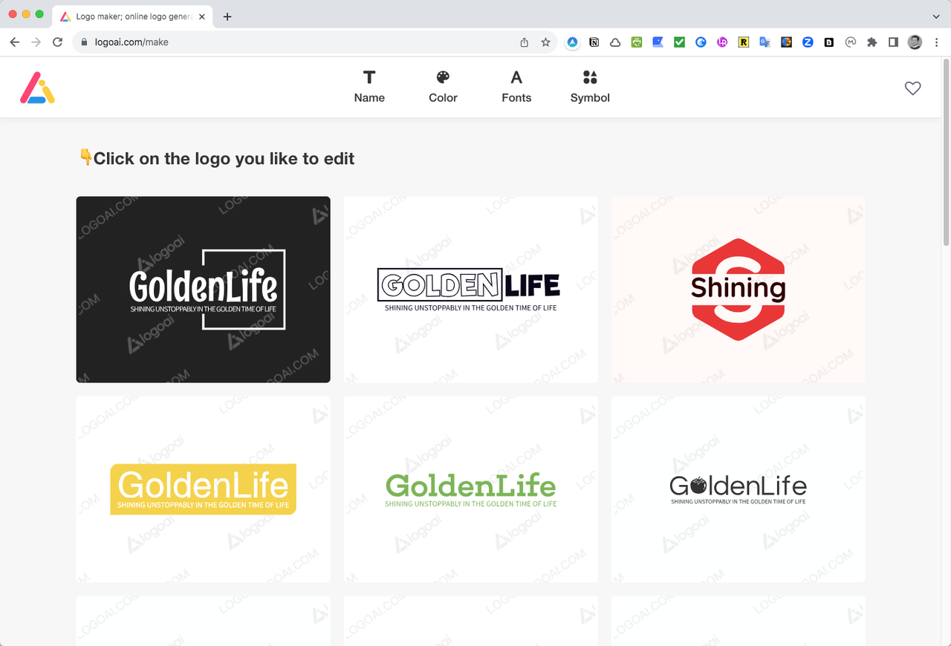951x646 pixels.
Task: Reload the current page
Action: coord(57,42)
